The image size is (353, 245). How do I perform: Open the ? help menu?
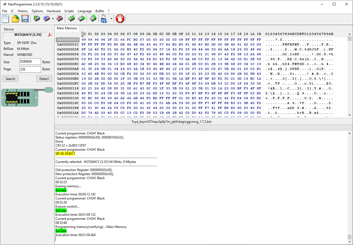point(108,11)
